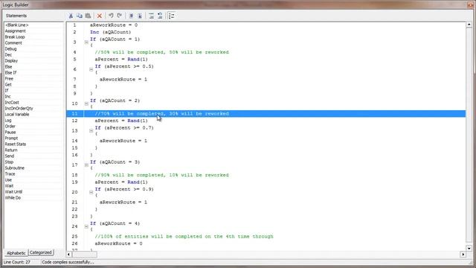The image size is (476, 268).
Task: Click code line 1 aReworkRoute = 0
Action: tap(114, 25)
